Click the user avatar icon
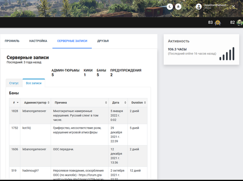 (199, 7)
